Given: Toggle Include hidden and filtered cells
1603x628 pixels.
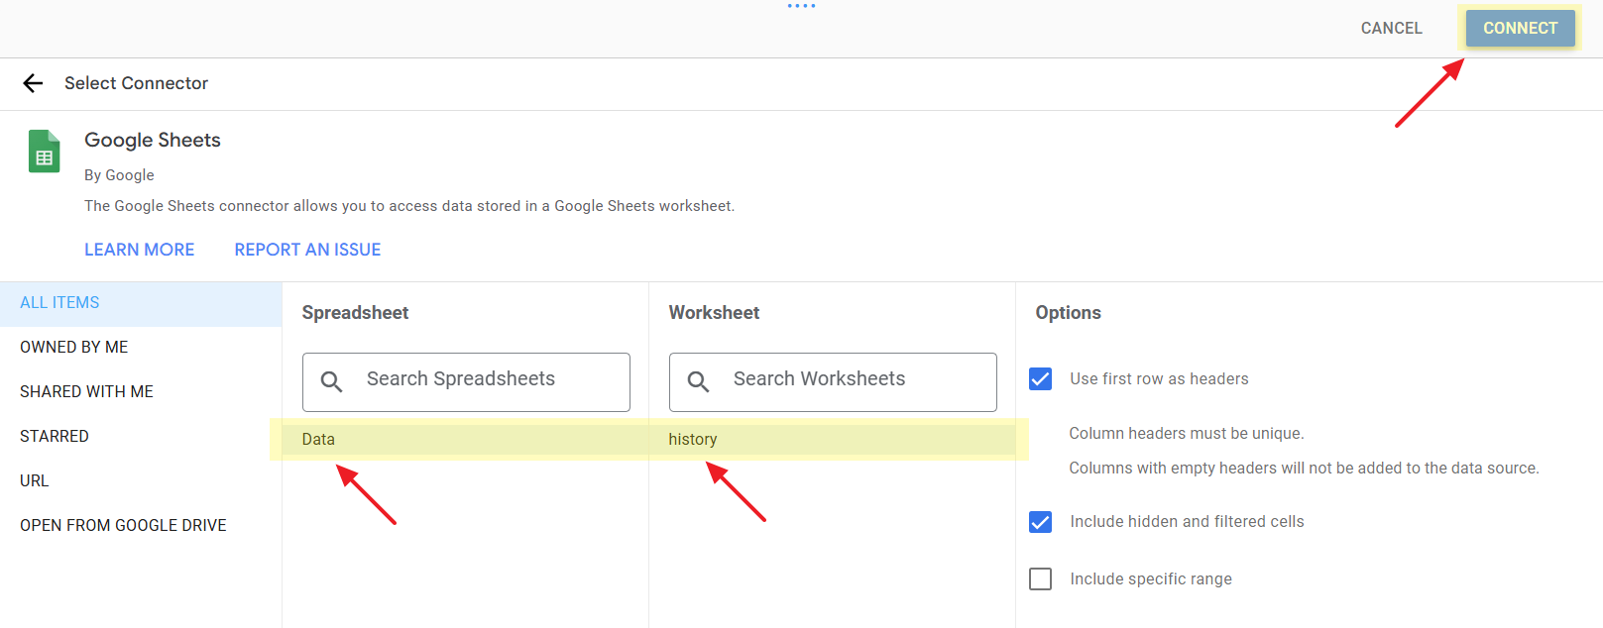Looking at the screenshot, I should 1040,522.
